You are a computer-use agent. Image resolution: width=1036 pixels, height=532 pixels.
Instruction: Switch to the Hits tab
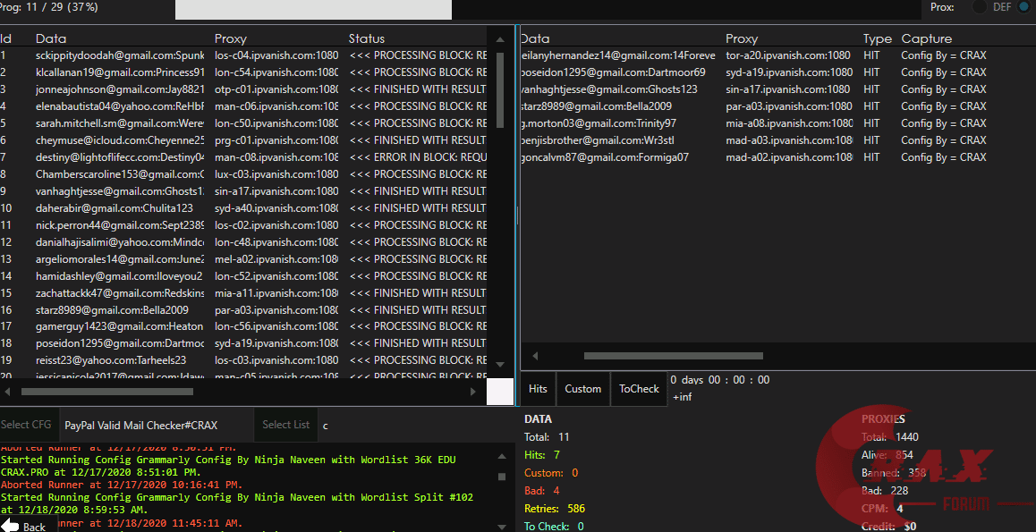(538, 389)
